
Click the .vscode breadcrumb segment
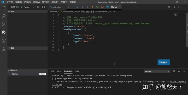pos(53,12)
